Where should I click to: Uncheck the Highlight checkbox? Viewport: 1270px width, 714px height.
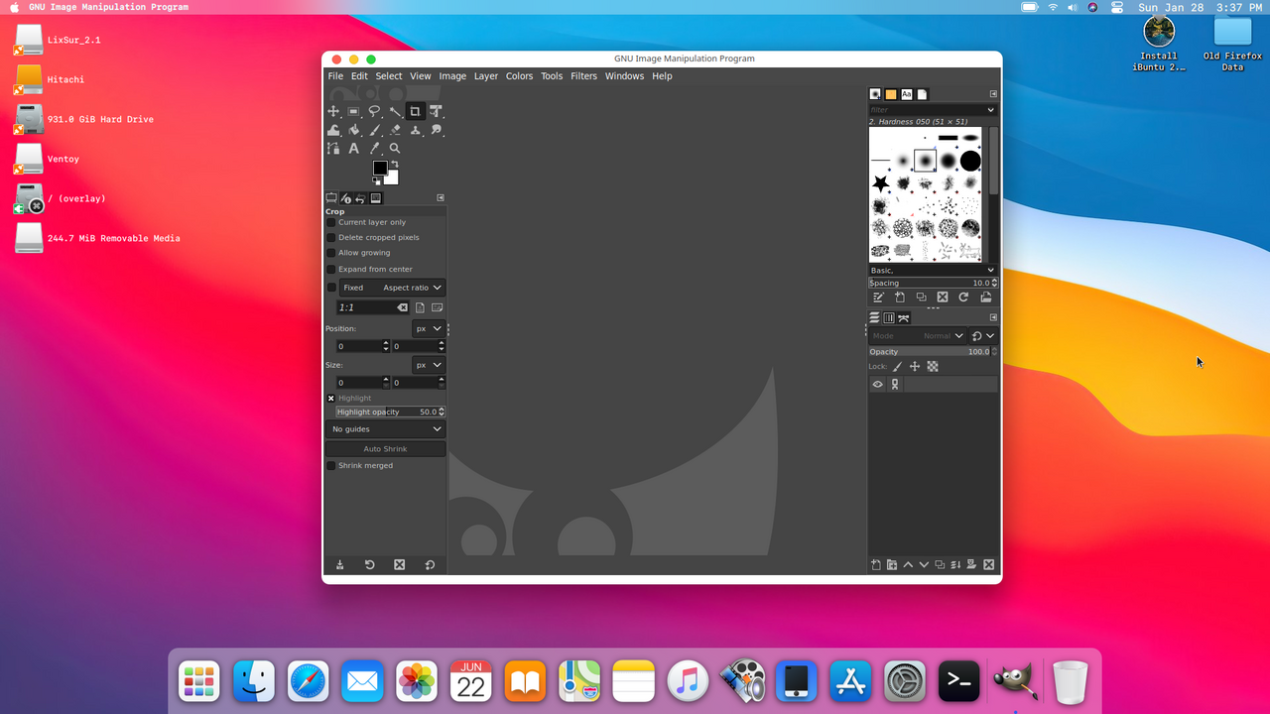point(331,398)
